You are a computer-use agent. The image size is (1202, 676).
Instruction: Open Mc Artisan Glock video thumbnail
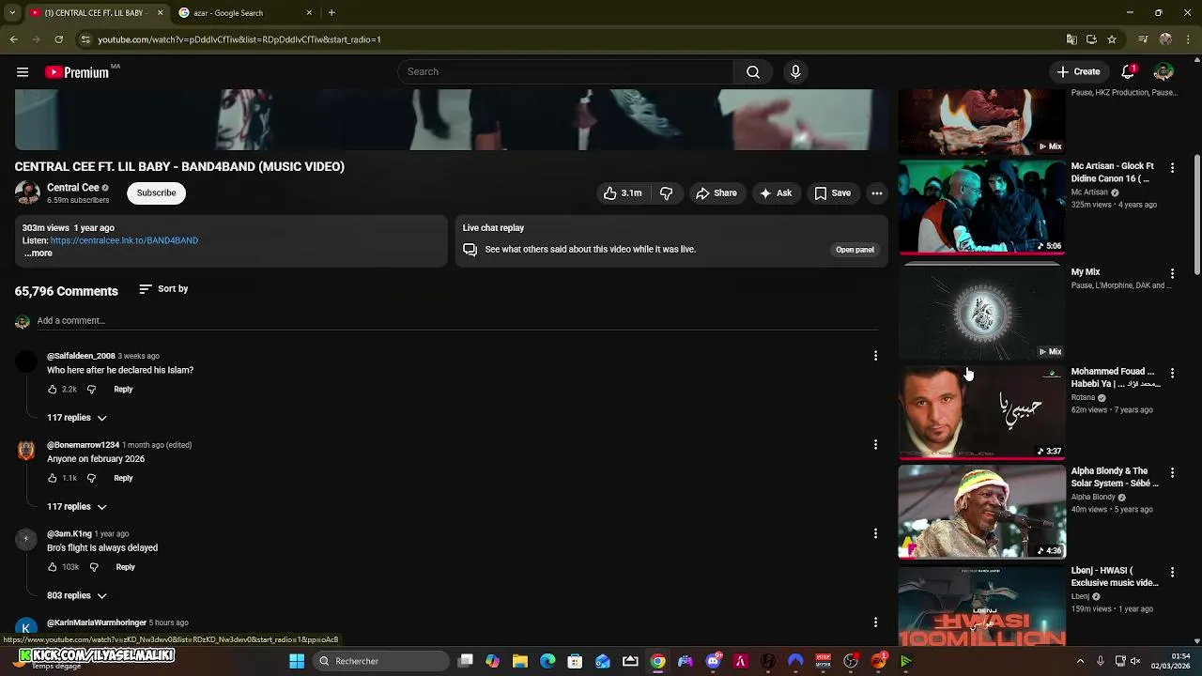(x=982, y=207)
